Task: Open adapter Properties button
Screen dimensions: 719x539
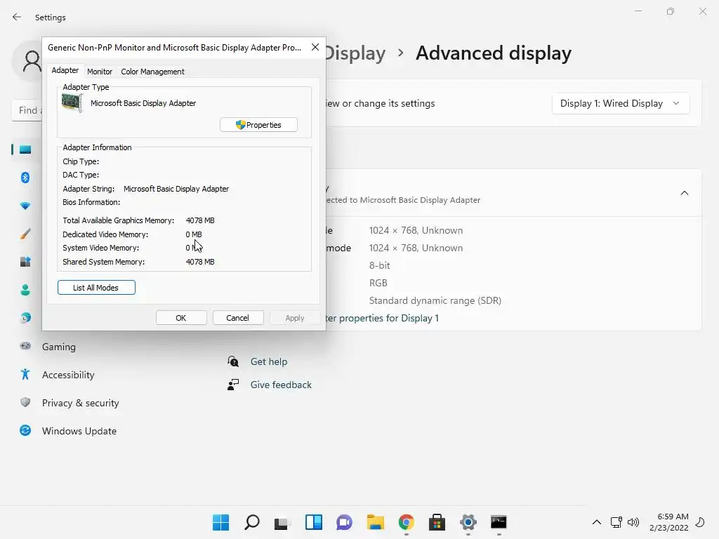Action: [x=258, y=125]
